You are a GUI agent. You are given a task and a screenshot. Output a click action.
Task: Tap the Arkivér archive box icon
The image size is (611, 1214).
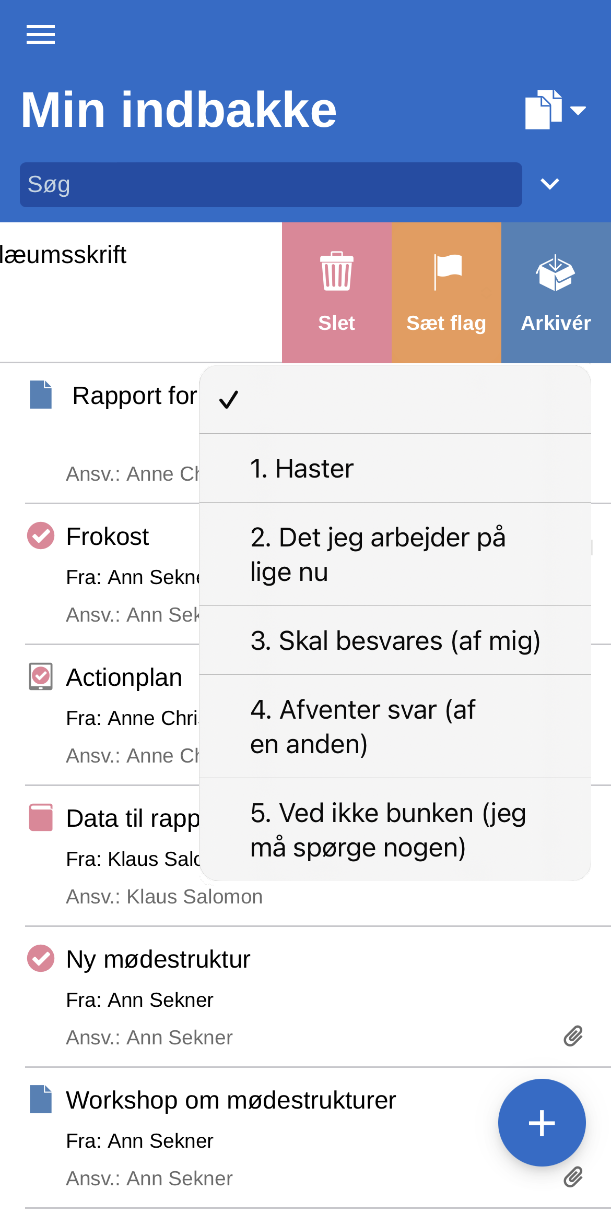(556, 273)
